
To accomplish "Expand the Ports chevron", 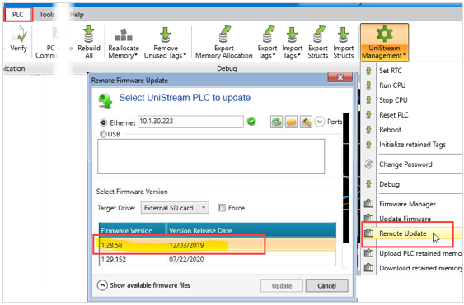I will [x=320, y=122].
